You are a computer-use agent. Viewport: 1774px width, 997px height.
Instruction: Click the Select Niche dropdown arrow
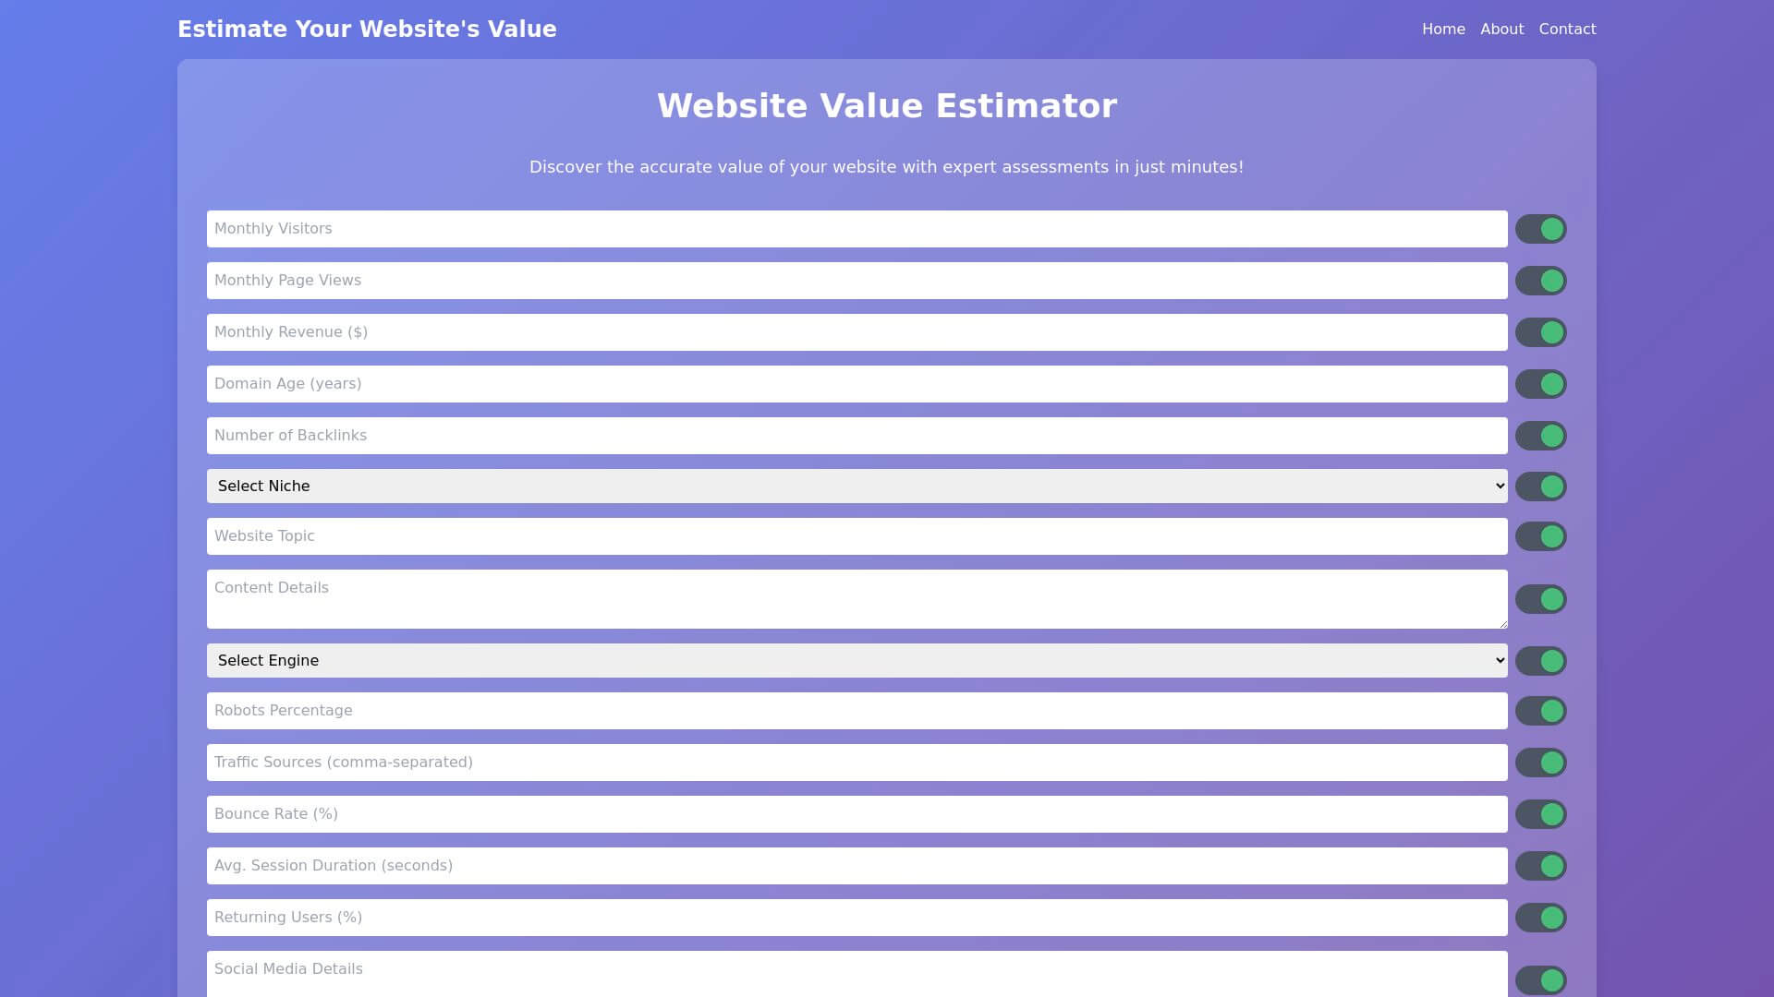coord(1496,486)
